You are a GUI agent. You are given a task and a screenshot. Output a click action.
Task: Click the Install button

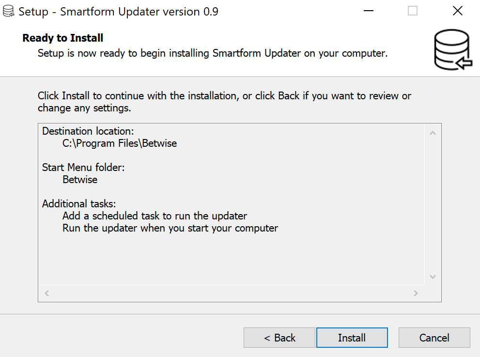(x=352, y=338)
